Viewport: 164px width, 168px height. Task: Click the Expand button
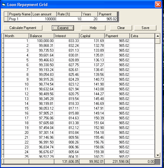click(63, 28)
